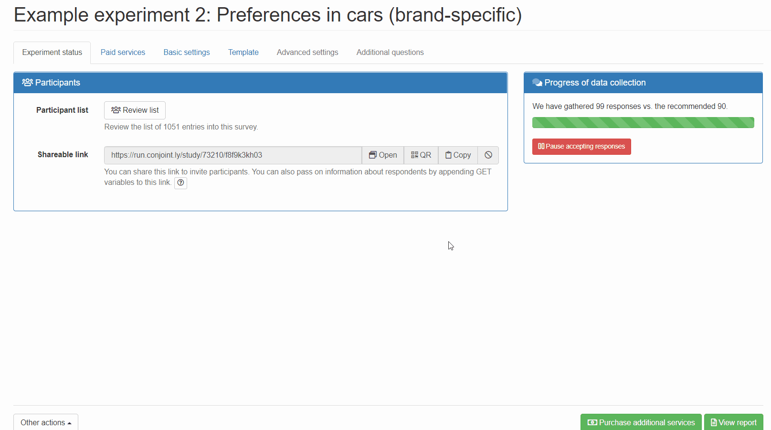Click the Review list button
Viewport: 771px width, 430px height.
(x=135, y=110)
